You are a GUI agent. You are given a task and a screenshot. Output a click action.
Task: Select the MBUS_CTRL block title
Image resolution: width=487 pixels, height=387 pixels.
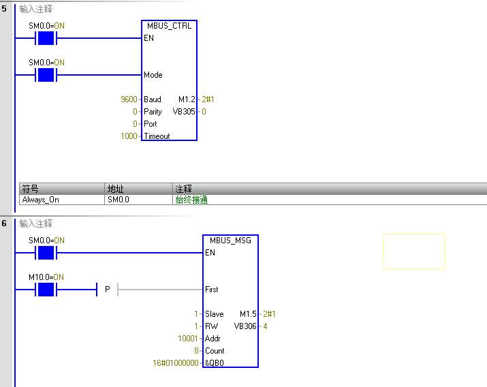[170, 26]
